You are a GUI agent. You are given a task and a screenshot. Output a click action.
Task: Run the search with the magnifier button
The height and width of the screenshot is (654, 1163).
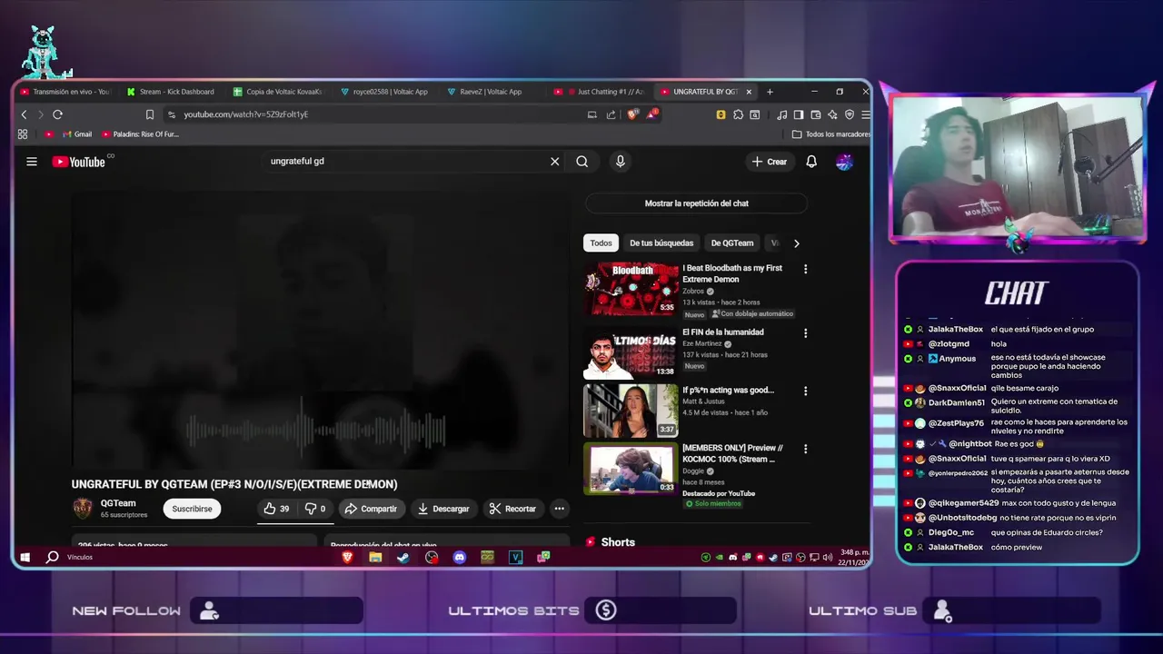(582, 162)
